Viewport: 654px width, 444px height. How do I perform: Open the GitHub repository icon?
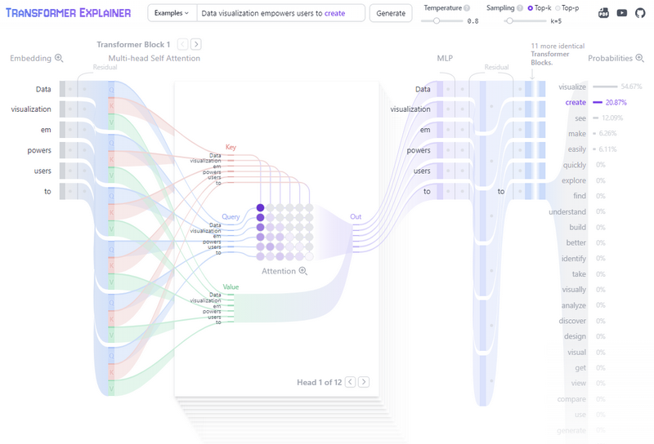click(640, 13)
